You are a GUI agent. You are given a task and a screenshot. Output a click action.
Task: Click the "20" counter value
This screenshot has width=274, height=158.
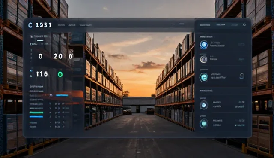pos(58,56)
